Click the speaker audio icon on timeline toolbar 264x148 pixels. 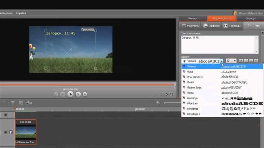pyautogui.click(x=29, y=103)
